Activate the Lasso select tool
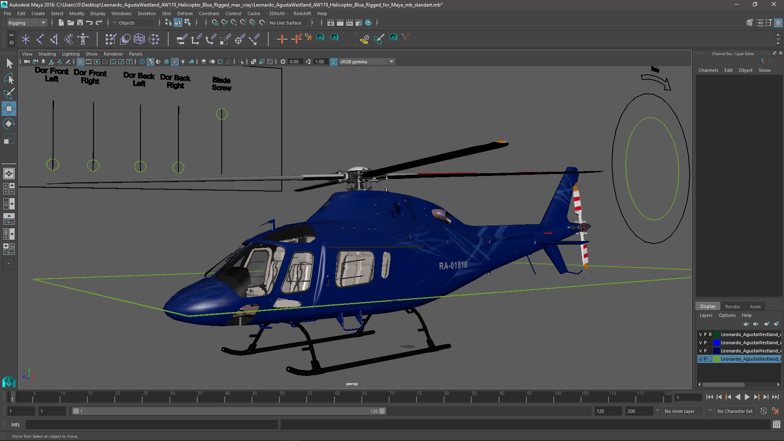 [x=9, y=78]
